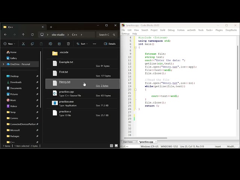Click the practice.exe application icon
This screenshot has width=240, height=180.
pyautogui.click(x=55, y=103)
